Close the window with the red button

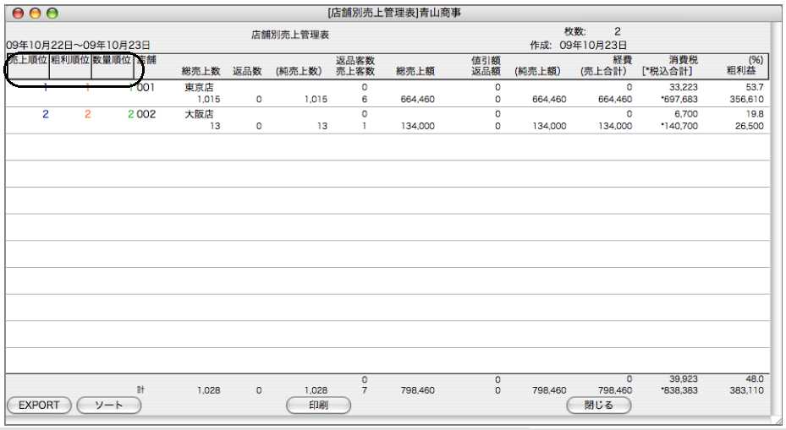[18, 13]
